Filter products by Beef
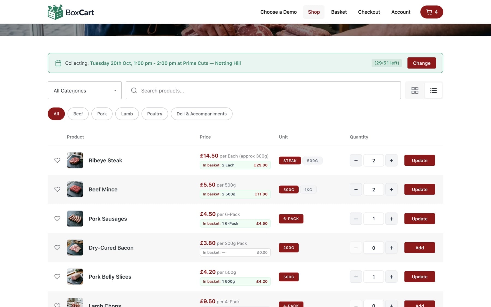The width and height of the screenshot is (491, 307). click(x=78, y=114)
